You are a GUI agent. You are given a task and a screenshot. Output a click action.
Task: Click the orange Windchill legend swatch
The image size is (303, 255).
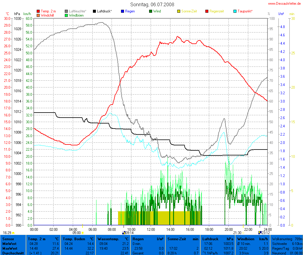(38, 15)
